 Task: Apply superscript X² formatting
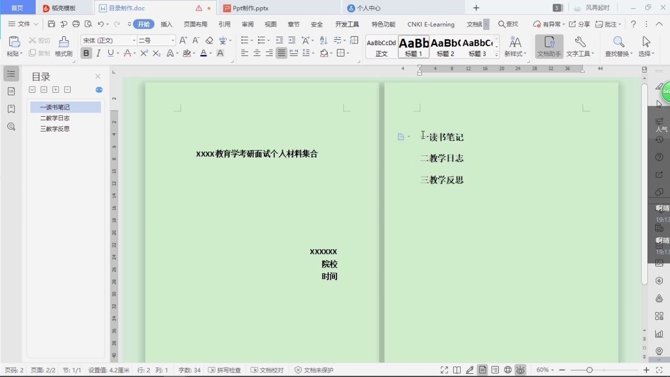[x=144, y=53]
